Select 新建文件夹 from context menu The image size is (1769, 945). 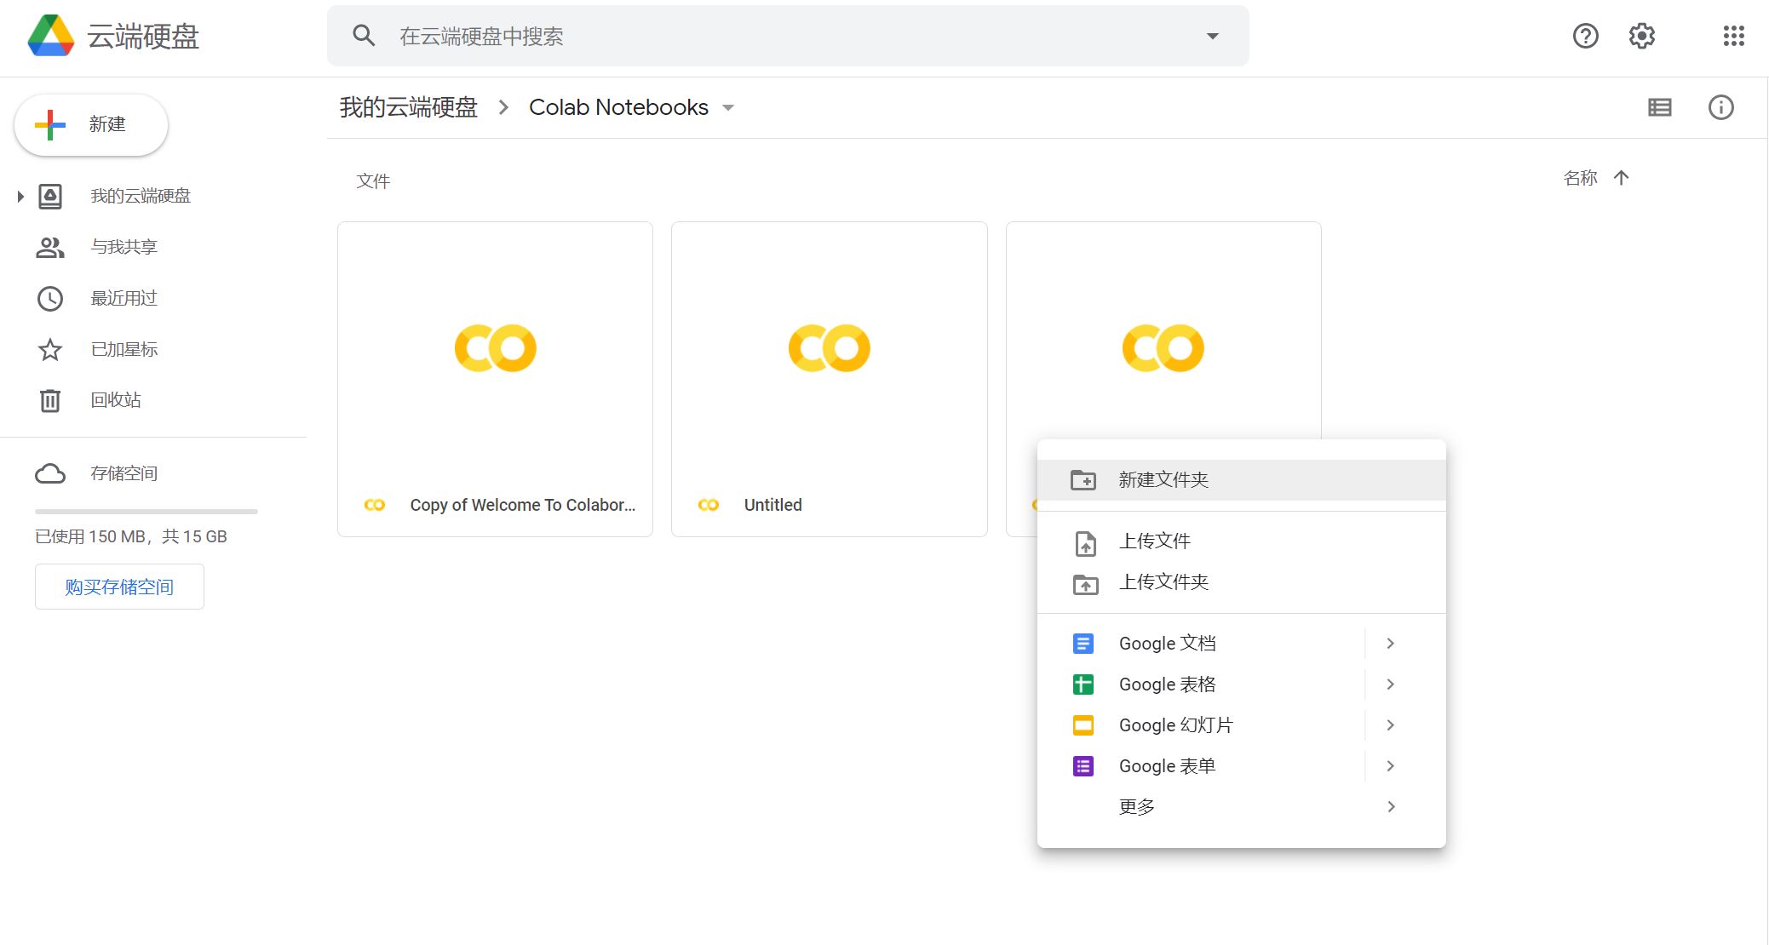(x=1163, y=480)
